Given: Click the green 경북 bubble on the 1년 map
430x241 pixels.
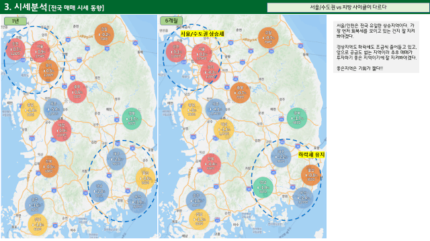Looking at the screenshot, I should [132, 118].
